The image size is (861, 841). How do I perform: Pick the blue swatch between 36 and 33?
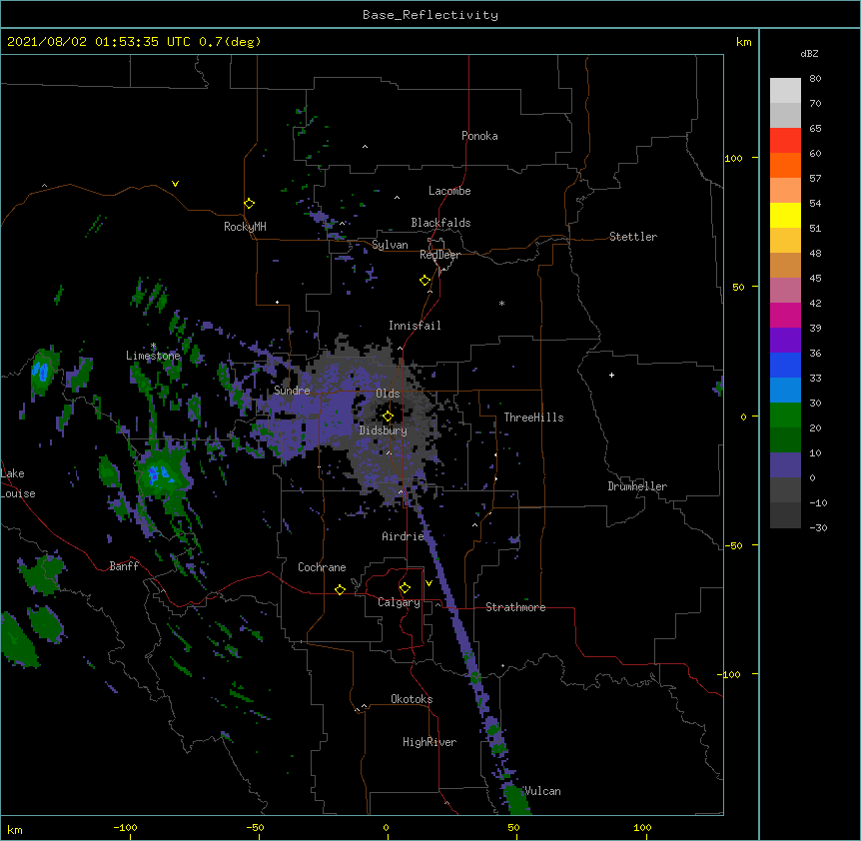coord(785,365)
